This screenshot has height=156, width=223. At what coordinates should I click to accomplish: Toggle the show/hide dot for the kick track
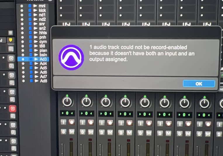tap(22, 11)
